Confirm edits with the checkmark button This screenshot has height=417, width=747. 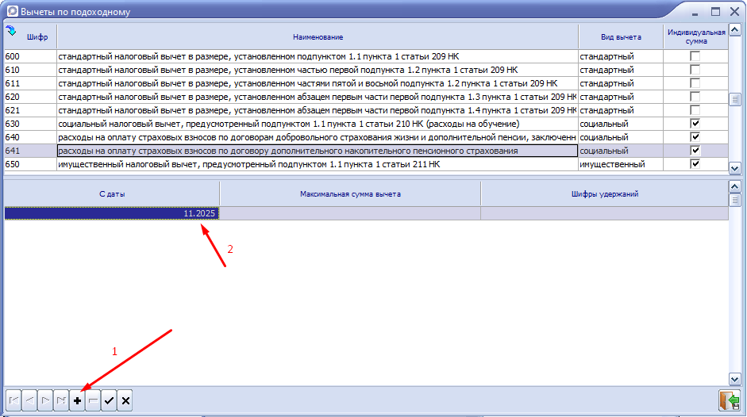coord(109,401)
